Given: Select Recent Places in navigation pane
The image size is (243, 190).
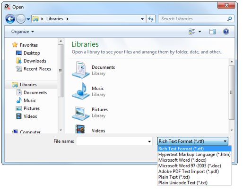Looking at the screenshot, I should tap(37, 69).
